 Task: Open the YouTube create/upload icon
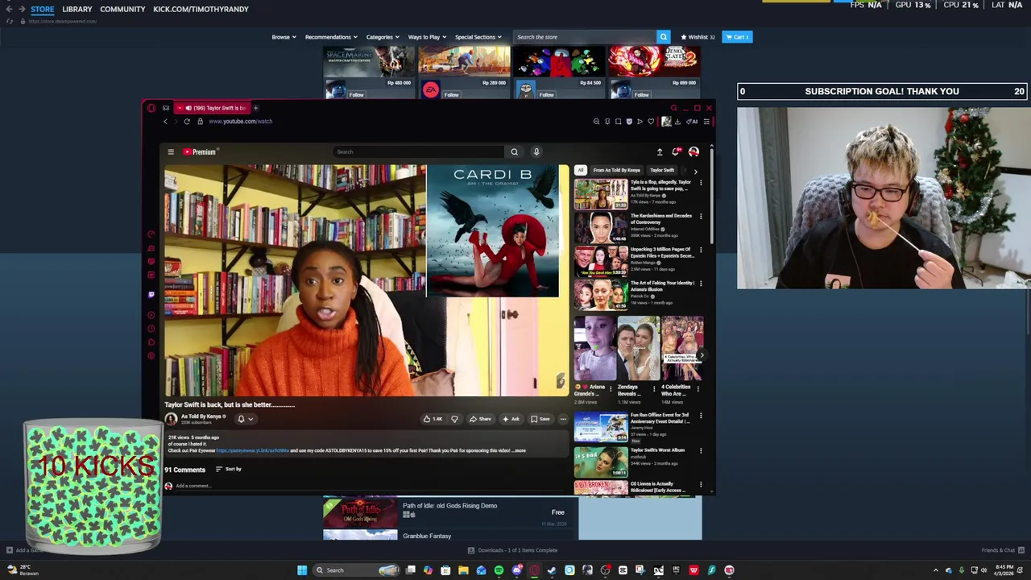point(660,151)
